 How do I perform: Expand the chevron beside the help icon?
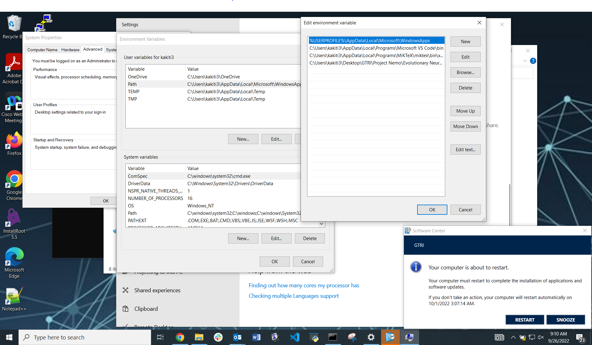point(525,61)
